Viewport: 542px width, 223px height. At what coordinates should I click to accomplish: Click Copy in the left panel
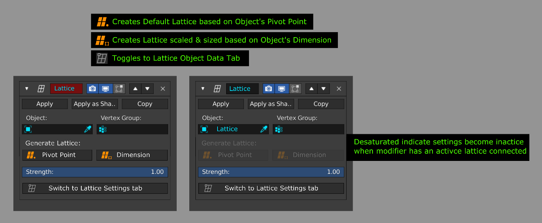pyautogui.click(x=145, y=104)
